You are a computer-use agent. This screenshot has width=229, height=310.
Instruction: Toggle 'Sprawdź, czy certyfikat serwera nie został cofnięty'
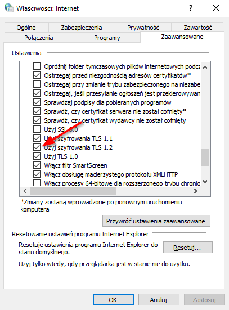37,111
